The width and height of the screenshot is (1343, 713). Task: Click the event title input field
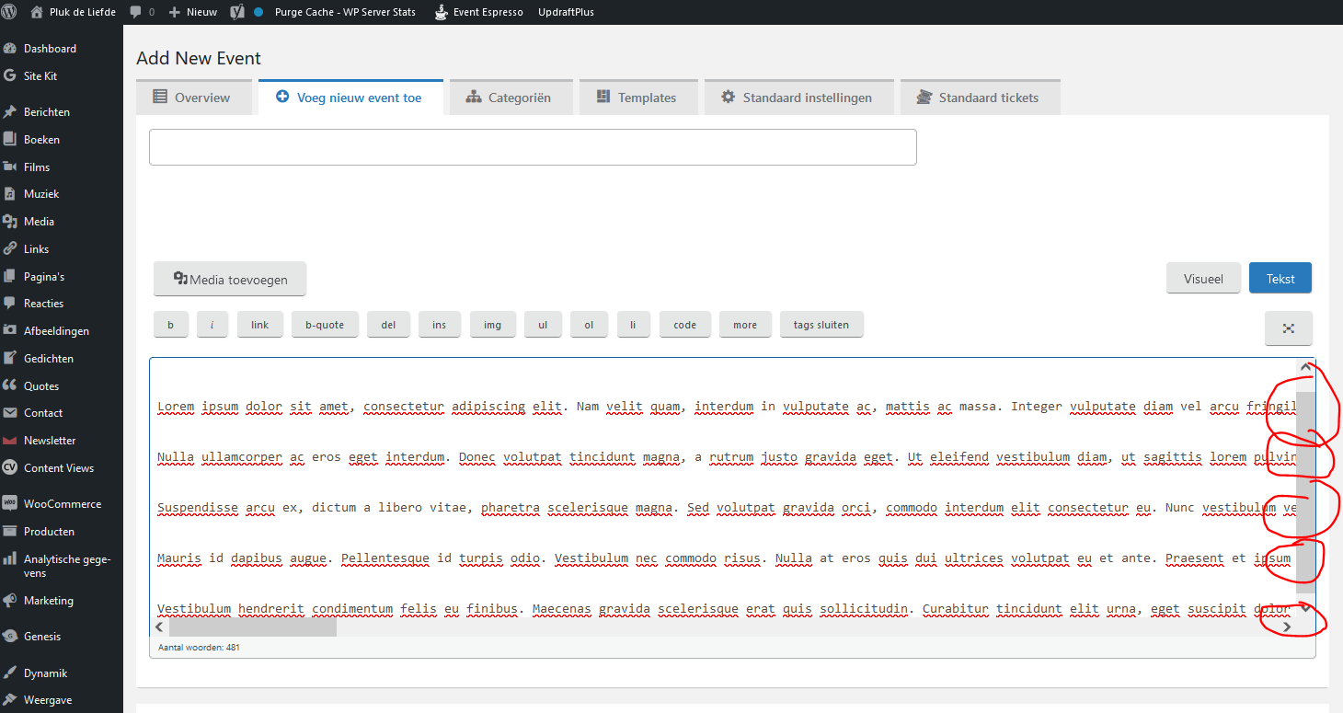(x=533, y=147)
